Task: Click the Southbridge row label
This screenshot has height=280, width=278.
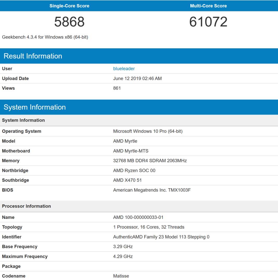Action: [x=15, y=180]
